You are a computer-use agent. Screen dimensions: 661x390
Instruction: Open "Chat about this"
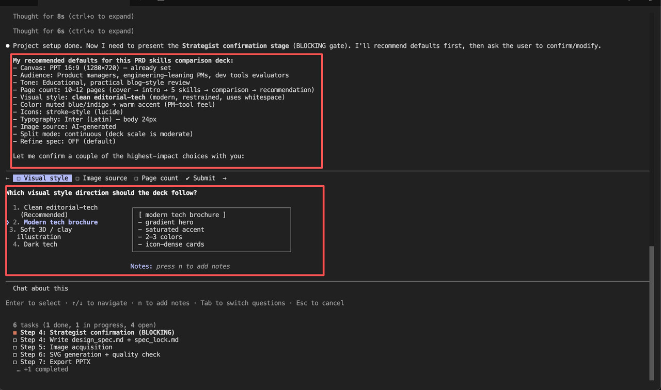pyautogui.click(x=40, y=288)
